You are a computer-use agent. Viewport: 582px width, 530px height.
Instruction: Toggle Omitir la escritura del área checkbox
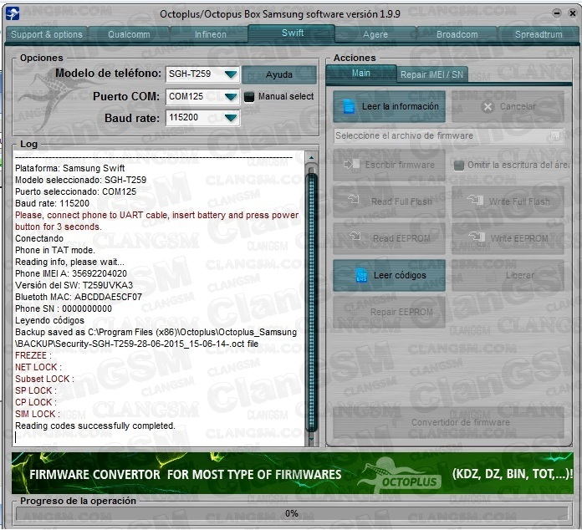(x=459, y=166)
